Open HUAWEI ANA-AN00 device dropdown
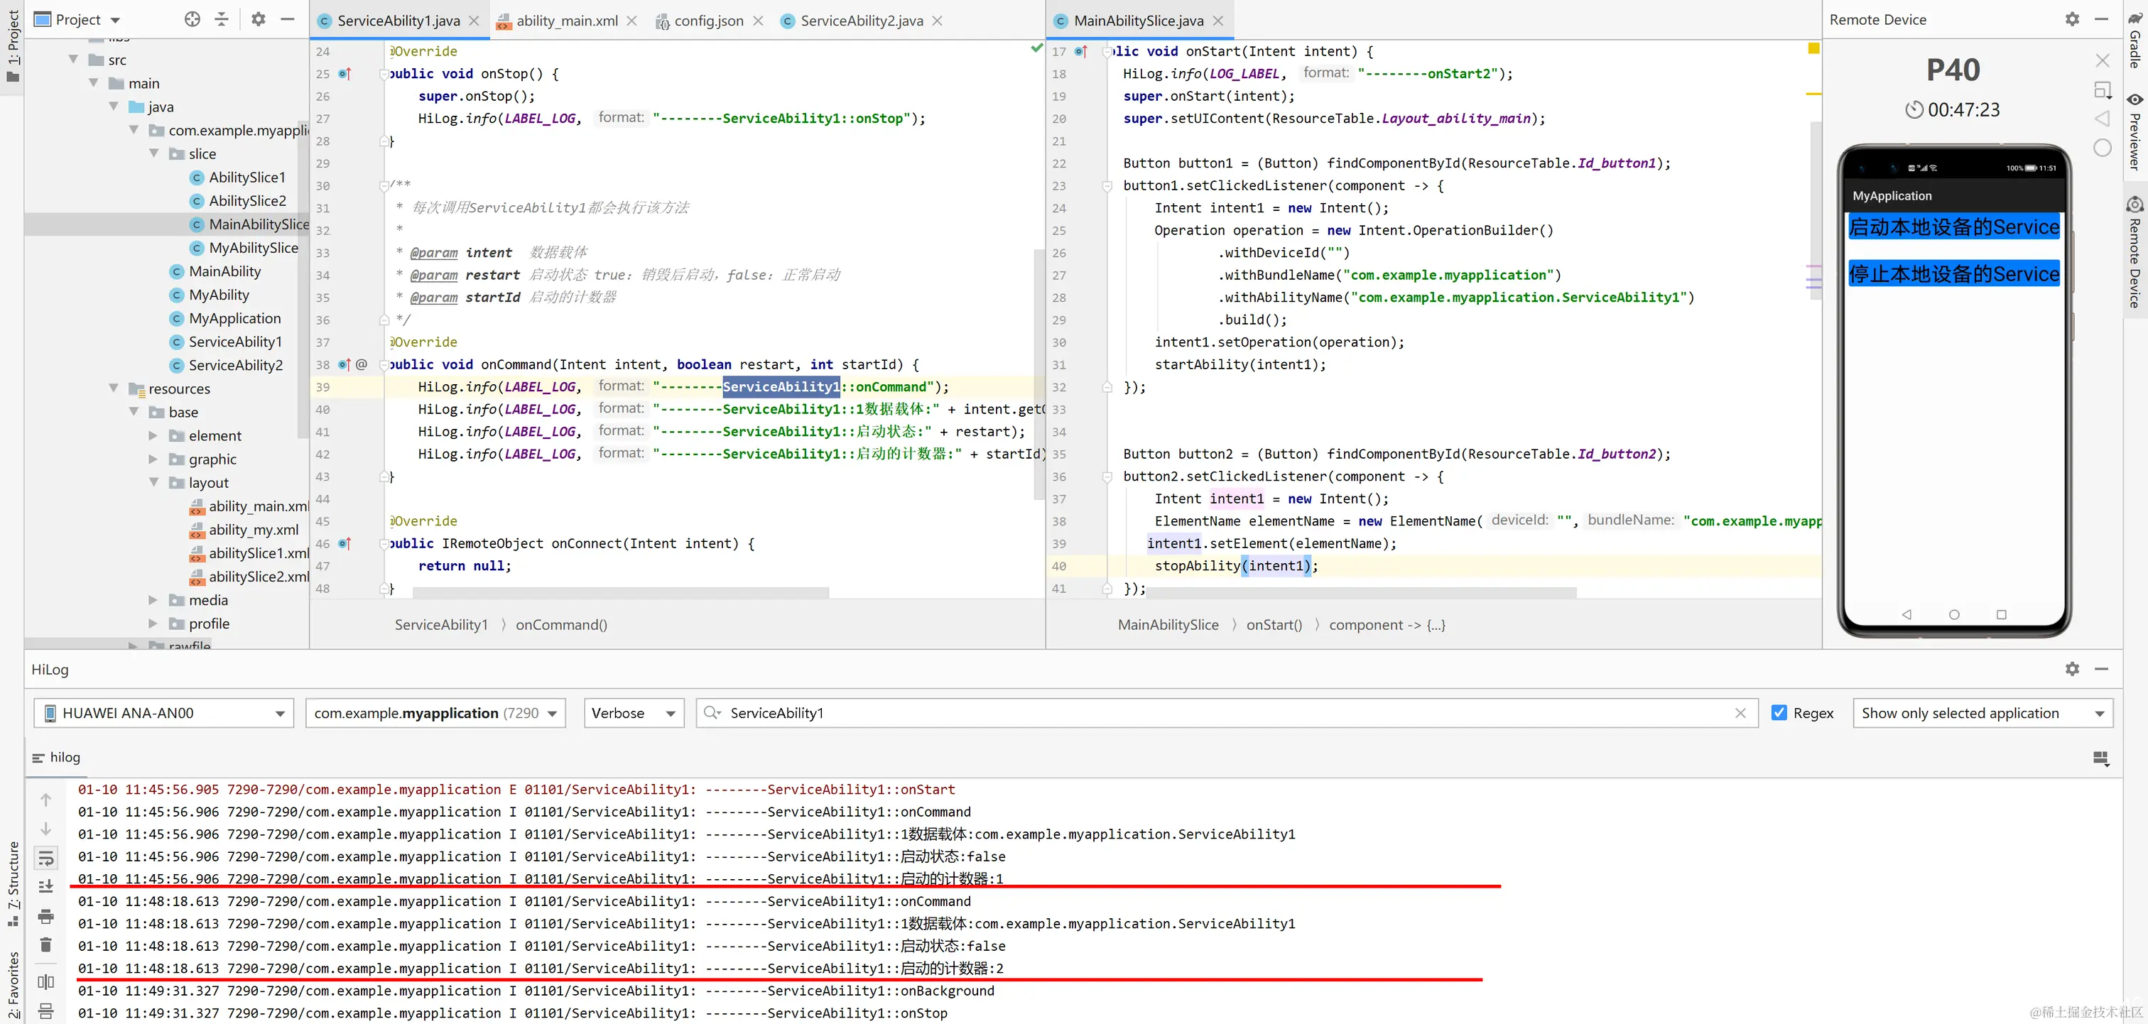The image size is (2148, 1024). 163,713
